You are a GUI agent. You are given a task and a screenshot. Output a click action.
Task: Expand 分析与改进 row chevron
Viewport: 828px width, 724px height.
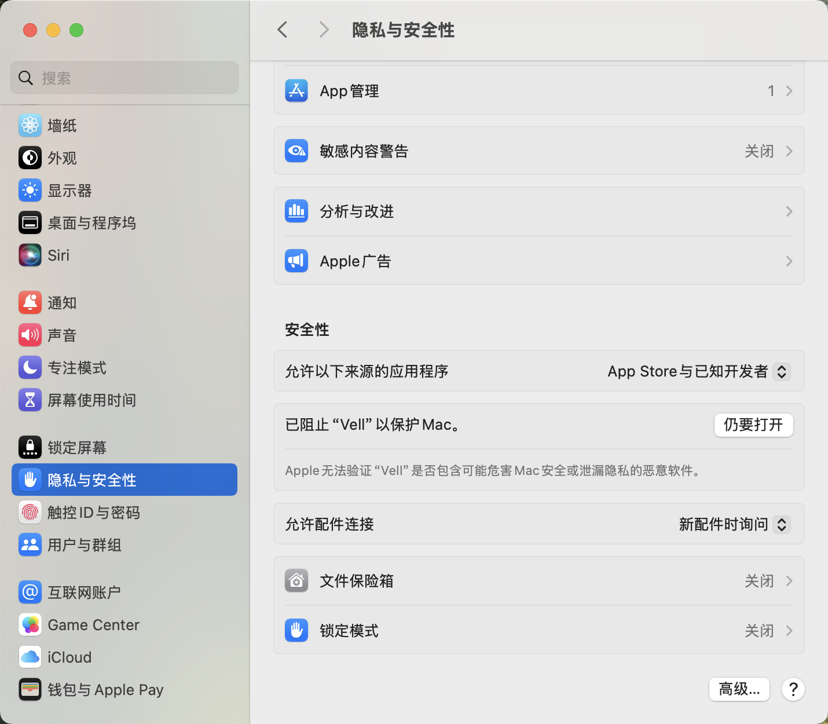789,211
